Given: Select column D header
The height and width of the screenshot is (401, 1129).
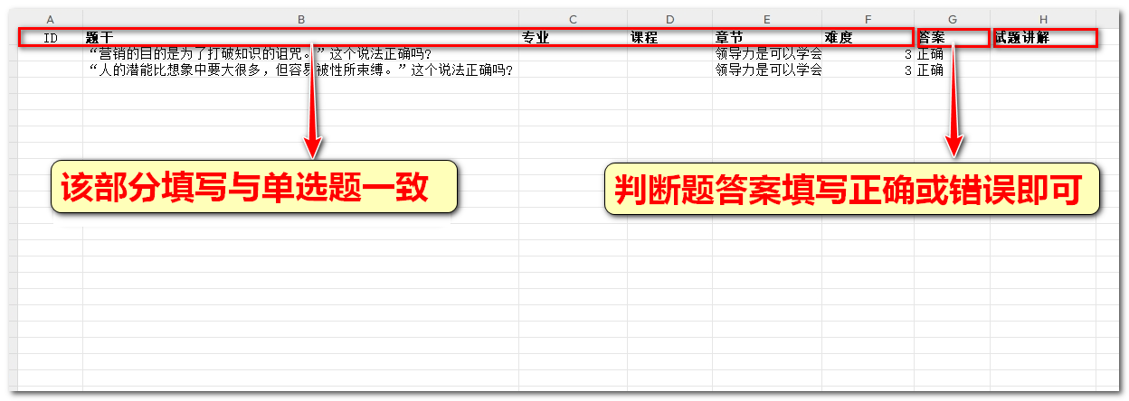Looking at the screenshot, I should click(x=669, y=19).
